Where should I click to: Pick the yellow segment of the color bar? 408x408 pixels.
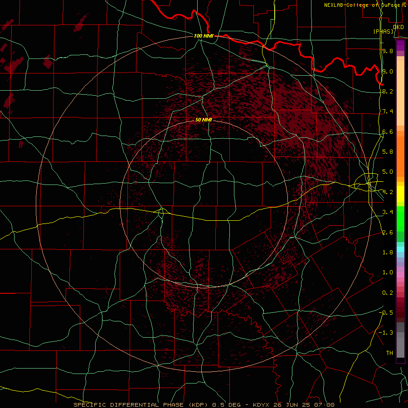[400, 194]
